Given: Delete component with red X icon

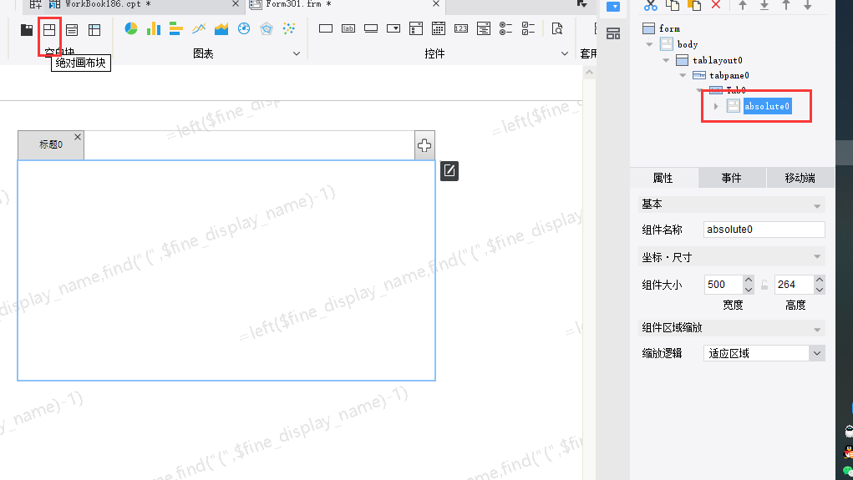Looking at the screenshot, I should coord(716,5).
